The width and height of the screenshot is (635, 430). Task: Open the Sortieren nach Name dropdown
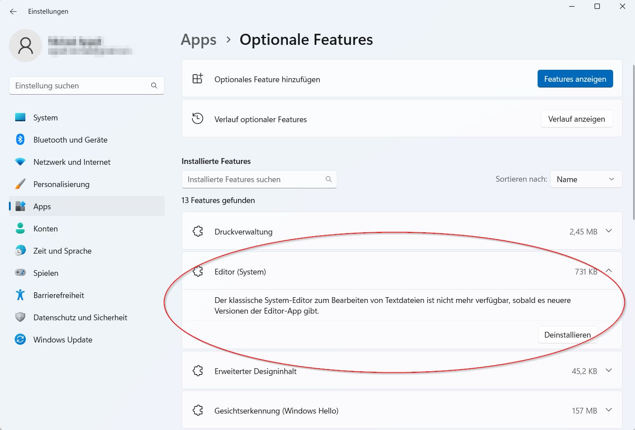click(x=586, y=179)
